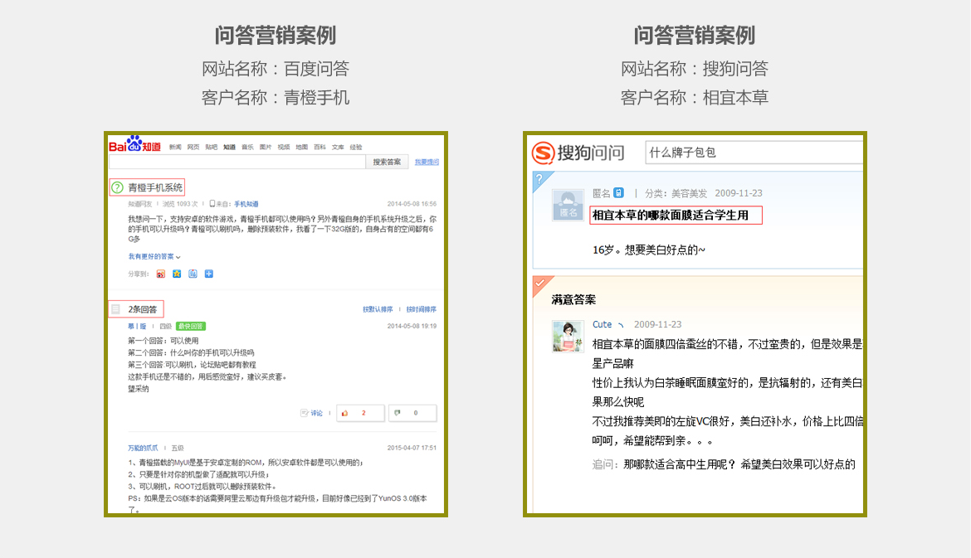Screen dimensions: 971x558
Task: Share question via yellow star Qzone icon
Action: click(177, 274)
